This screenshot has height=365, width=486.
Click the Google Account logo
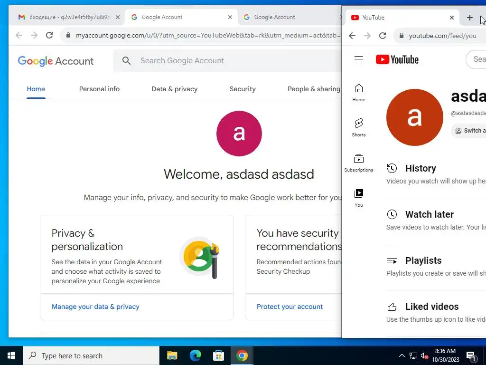coord(56,61)
